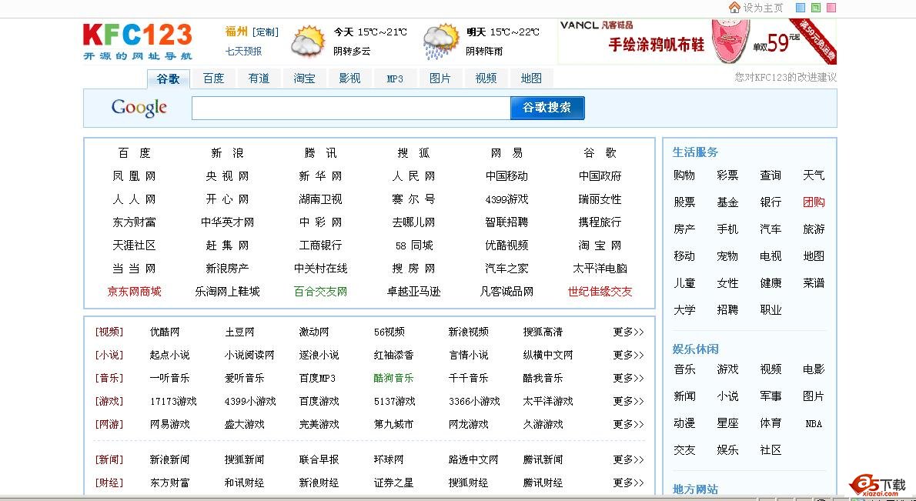Viewport: 916px width, 501px height.
Task: Expand 更多>> in the 网游 row
Action: [x=628, y=424]
